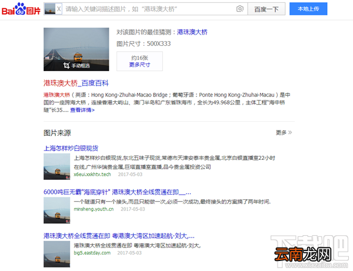Screen dimensions: 353x271
Task: Click thumbnail of 上海怎样炒白银现货 result
Action: [x=56, y=166]
